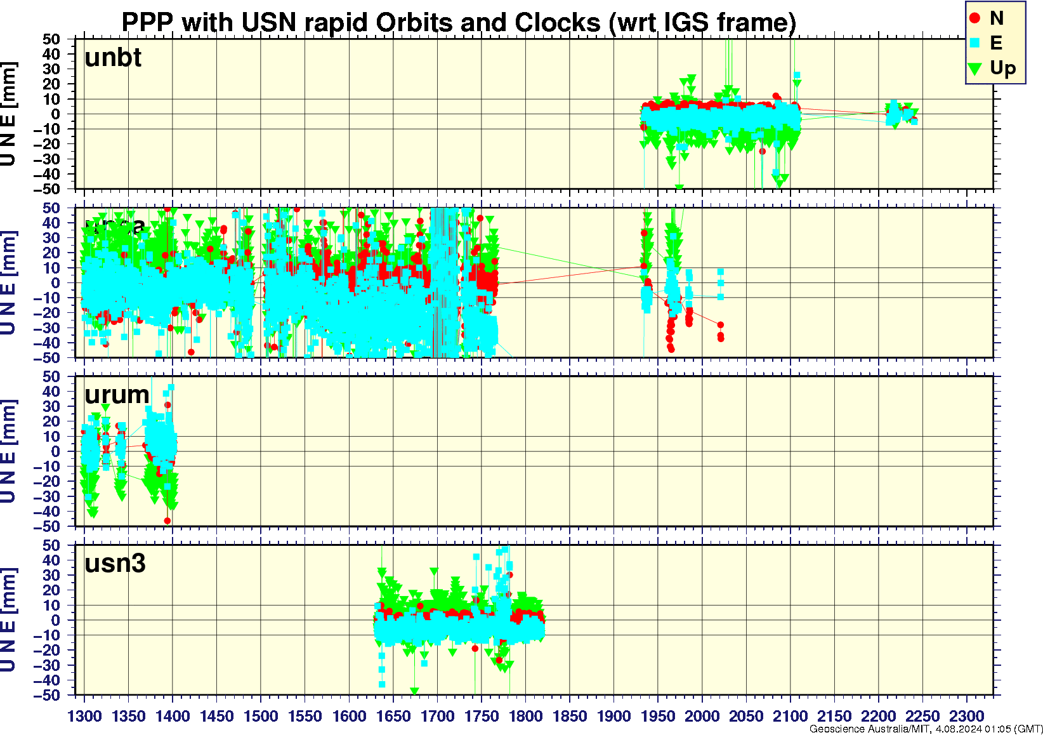Click the urum station label
Screen dimensions: 1043x735
point(117,394)
